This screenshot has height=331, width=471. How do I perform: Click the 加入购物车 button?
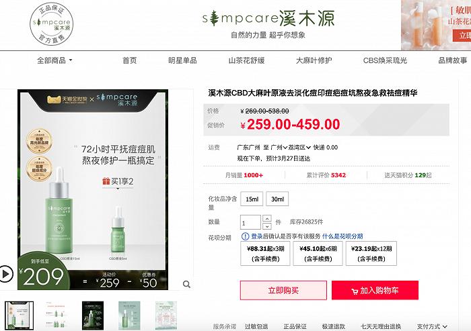[x=375, y=290]
